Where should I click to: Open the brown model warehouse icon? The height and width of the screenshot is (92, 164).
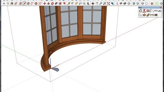click(152, 4)
